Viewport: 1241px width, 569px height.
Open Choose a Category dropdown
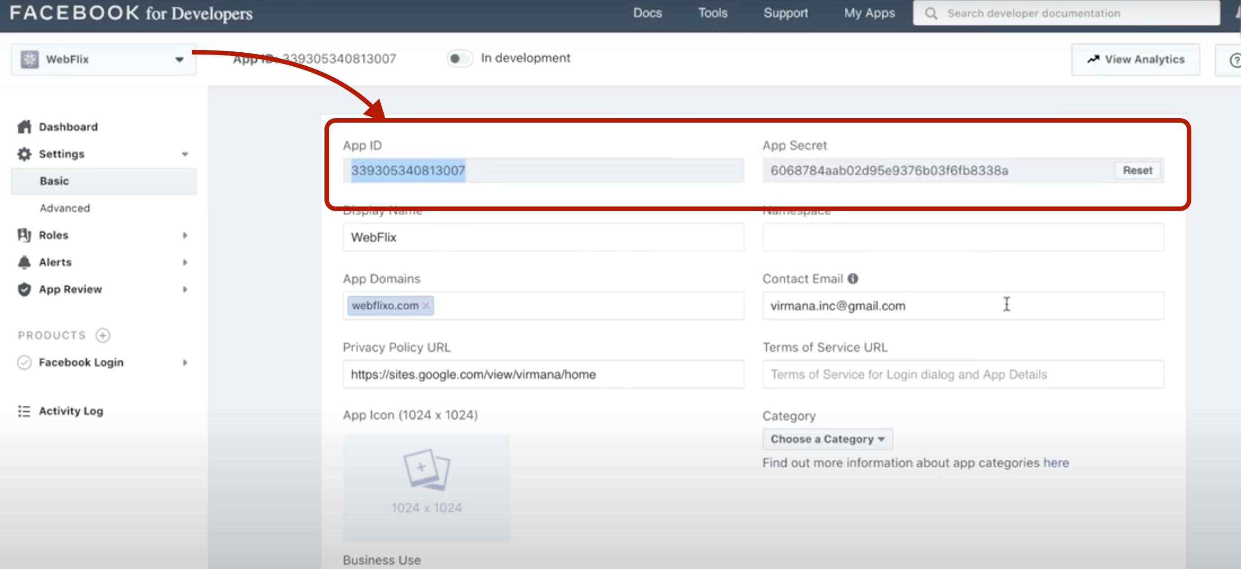pos(827,439)
